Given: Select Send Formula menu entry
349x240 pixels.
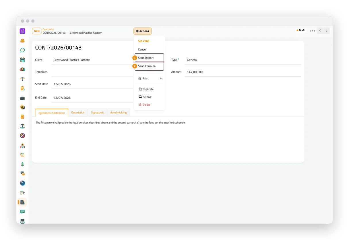Looking at the screenshot, I should pos(150,66).
